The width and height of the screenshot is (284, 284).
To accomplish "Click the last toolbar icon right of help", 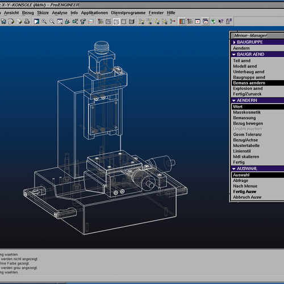I will click(229, 22).
